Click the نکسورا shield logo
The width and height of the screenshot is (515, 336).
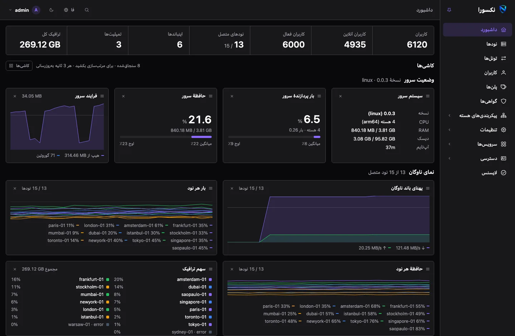click(503, 10)
